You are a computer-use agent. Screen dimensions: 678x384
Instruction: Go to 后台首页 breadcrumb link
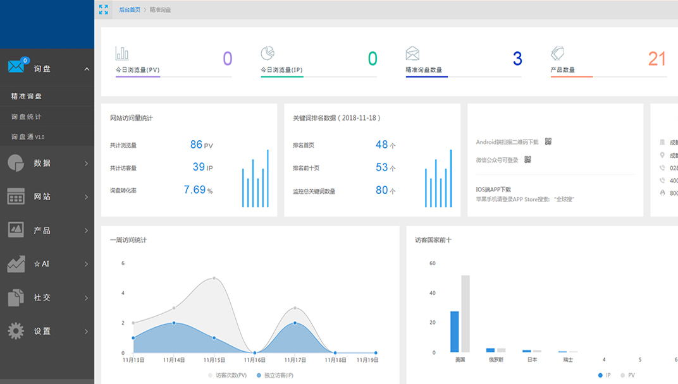(130, 9)
